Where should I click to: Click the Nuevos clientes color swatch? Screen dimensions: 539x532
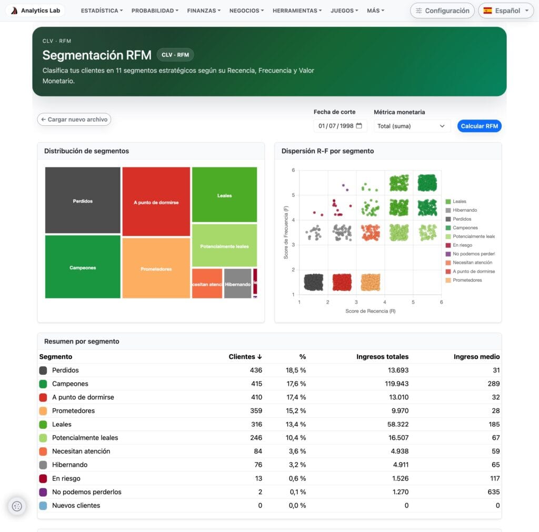click(43, 506)
